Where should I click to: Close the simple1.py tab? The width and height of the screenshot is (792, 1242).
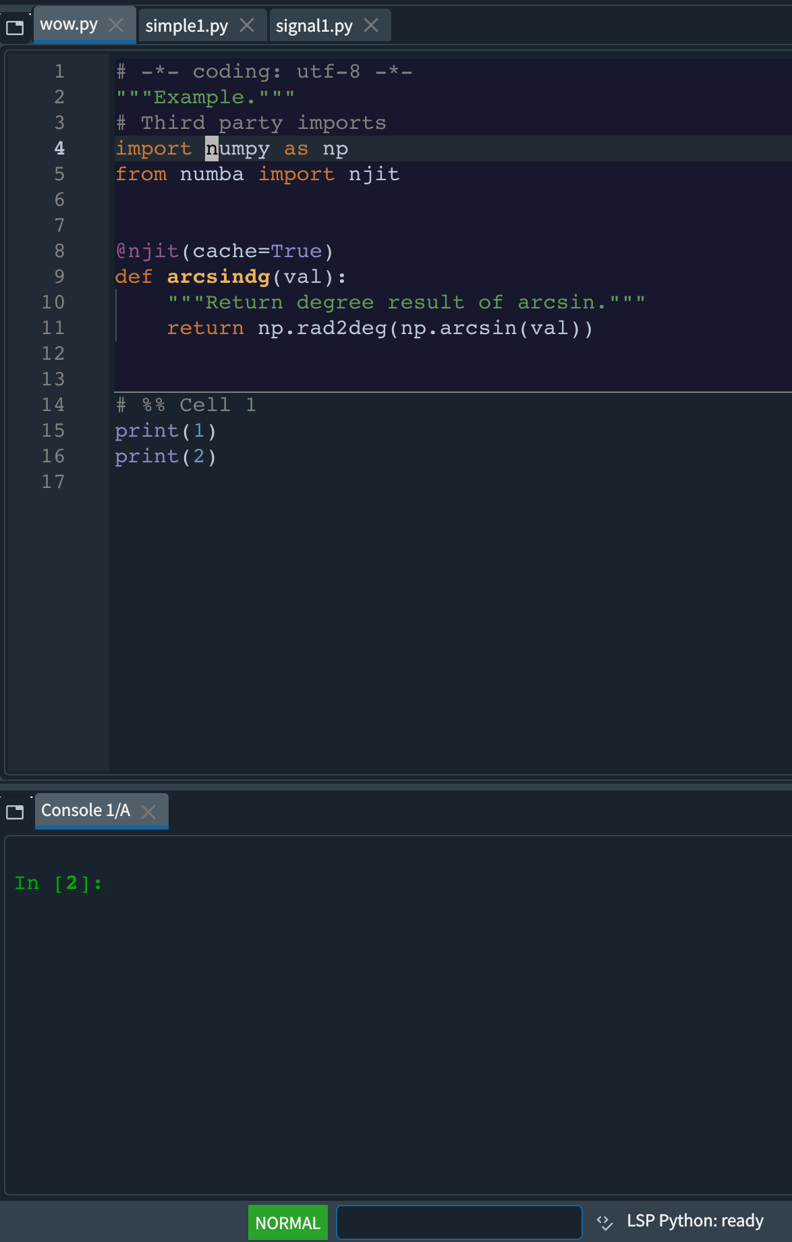click(247, 25)
